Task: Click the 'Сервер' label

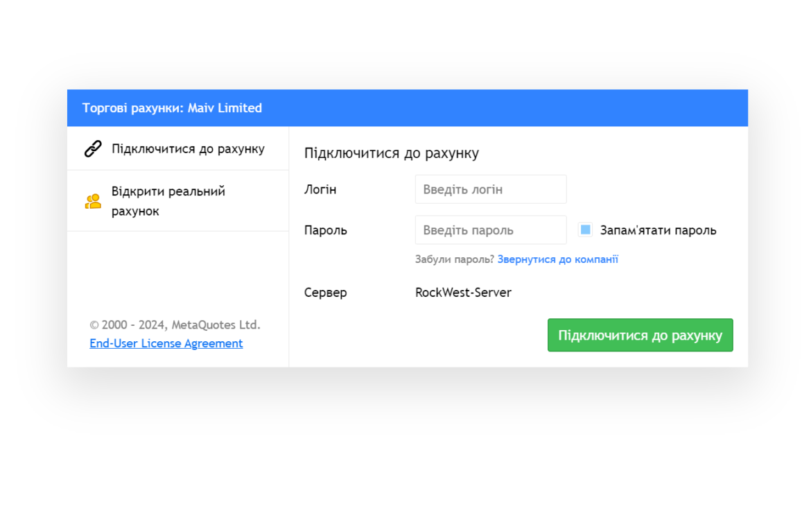Action: pyautogui.click(x=325, y=293)
